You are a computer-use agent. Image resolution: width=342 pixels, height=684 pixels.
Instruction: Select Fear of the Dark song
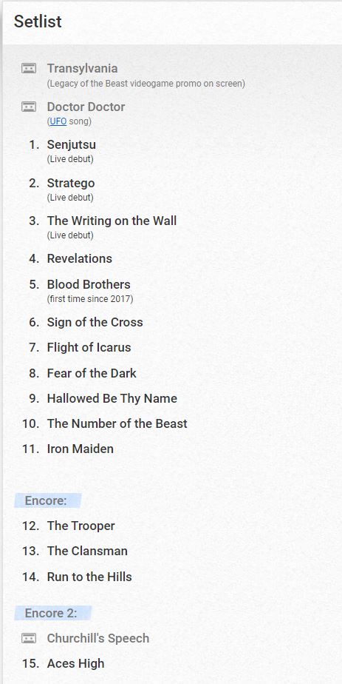(92, 373)
